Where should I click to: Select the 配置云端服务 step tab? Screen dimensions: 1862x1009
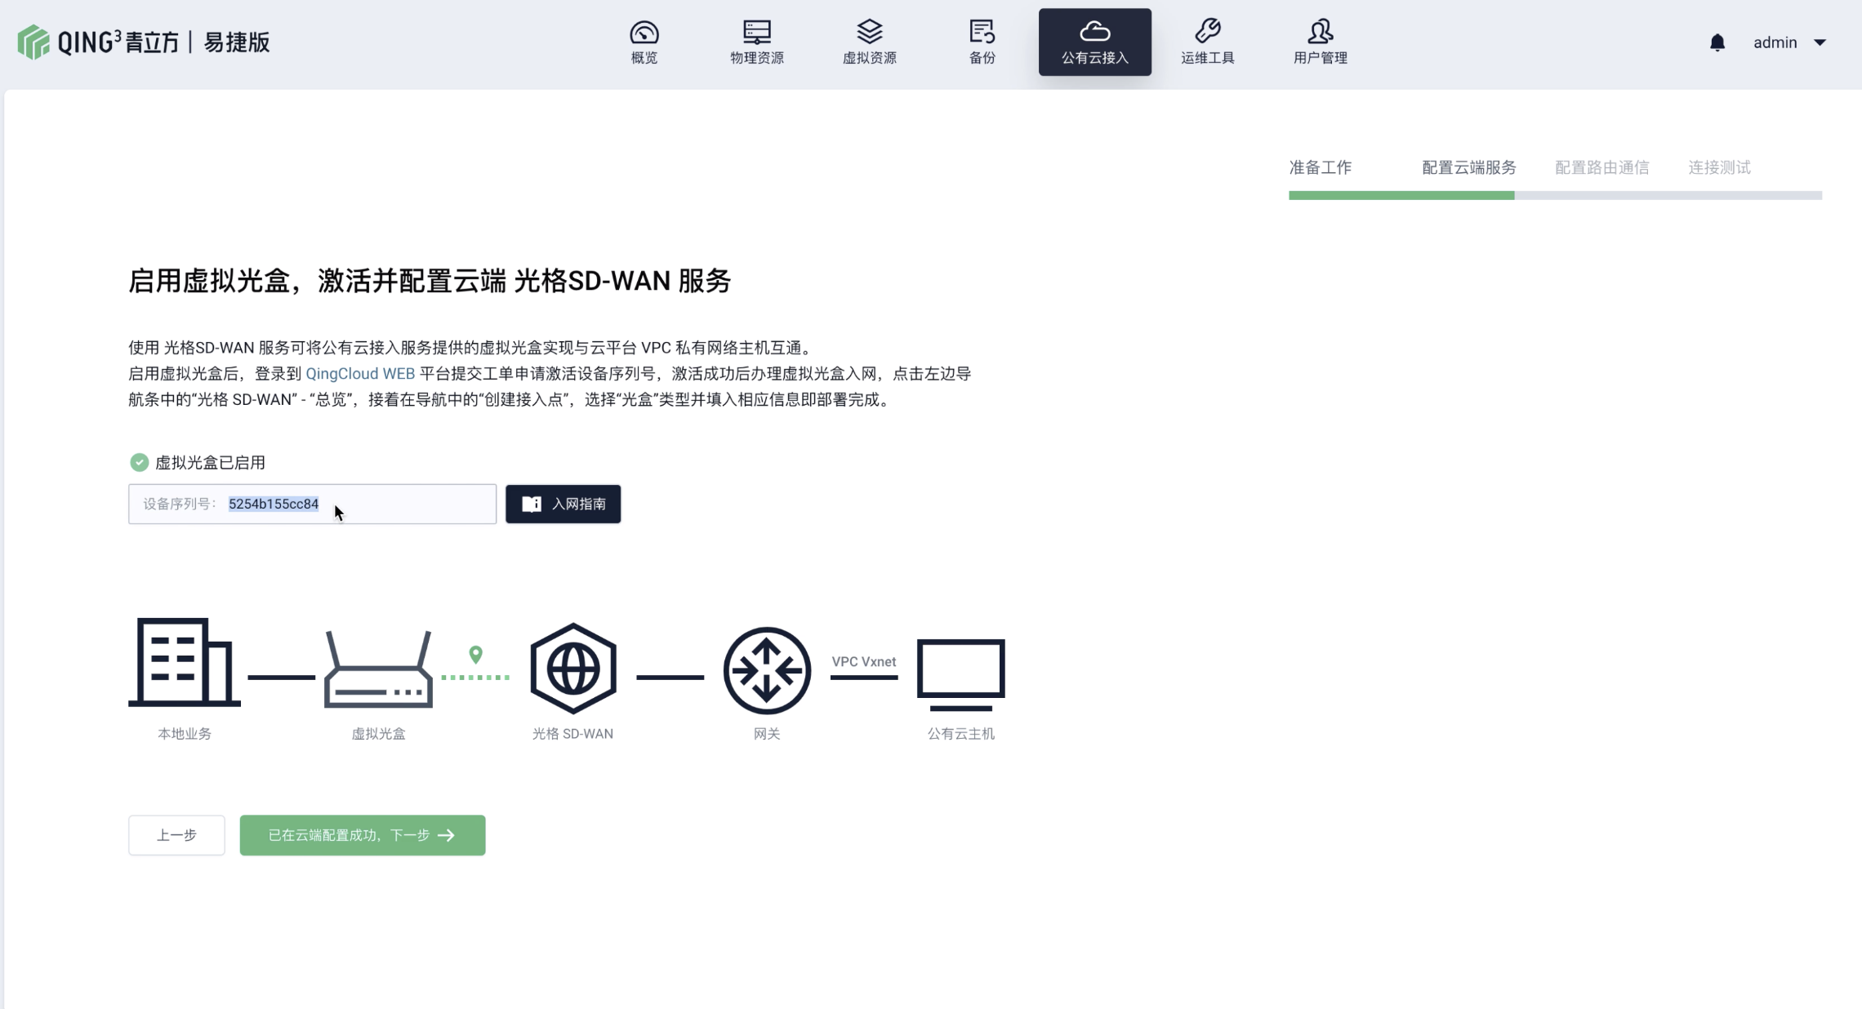pos(1468,167)
